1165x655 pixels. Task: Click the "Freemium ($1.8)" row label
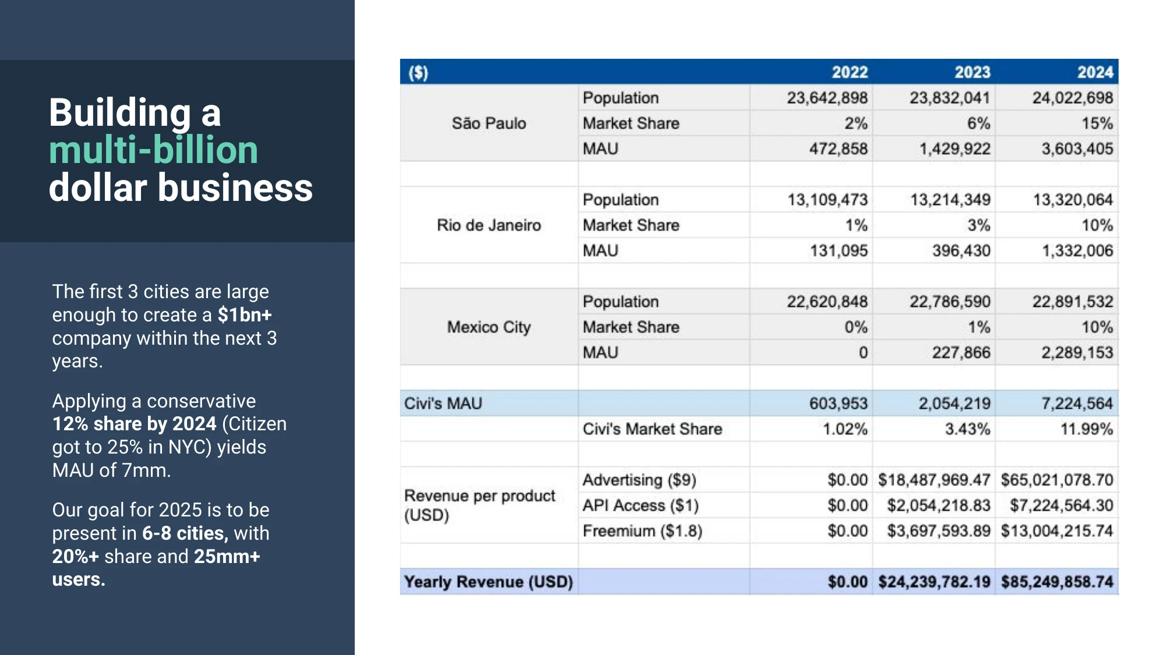point(642,531)
